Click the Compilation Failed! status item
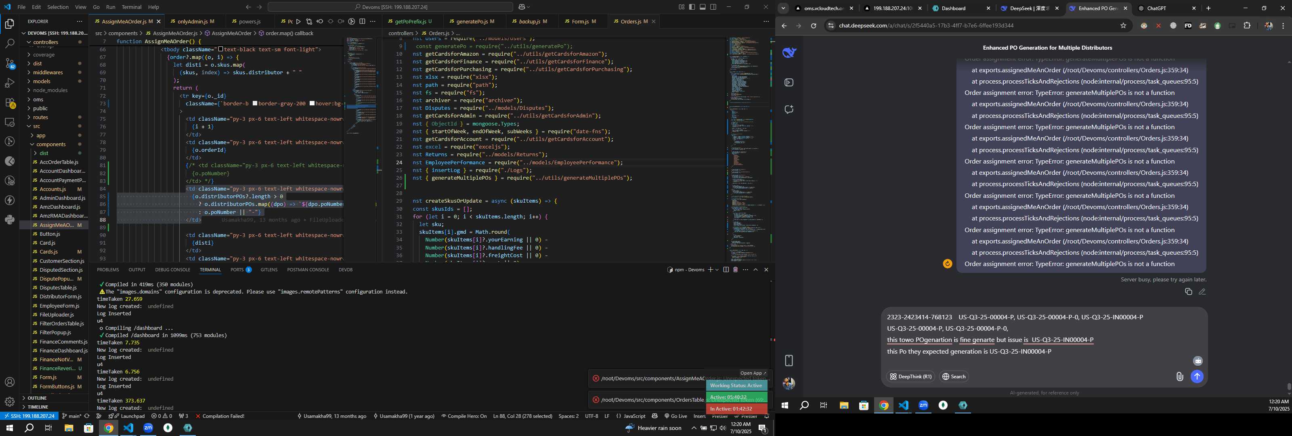1292x436 pixels. pos(220,416)
